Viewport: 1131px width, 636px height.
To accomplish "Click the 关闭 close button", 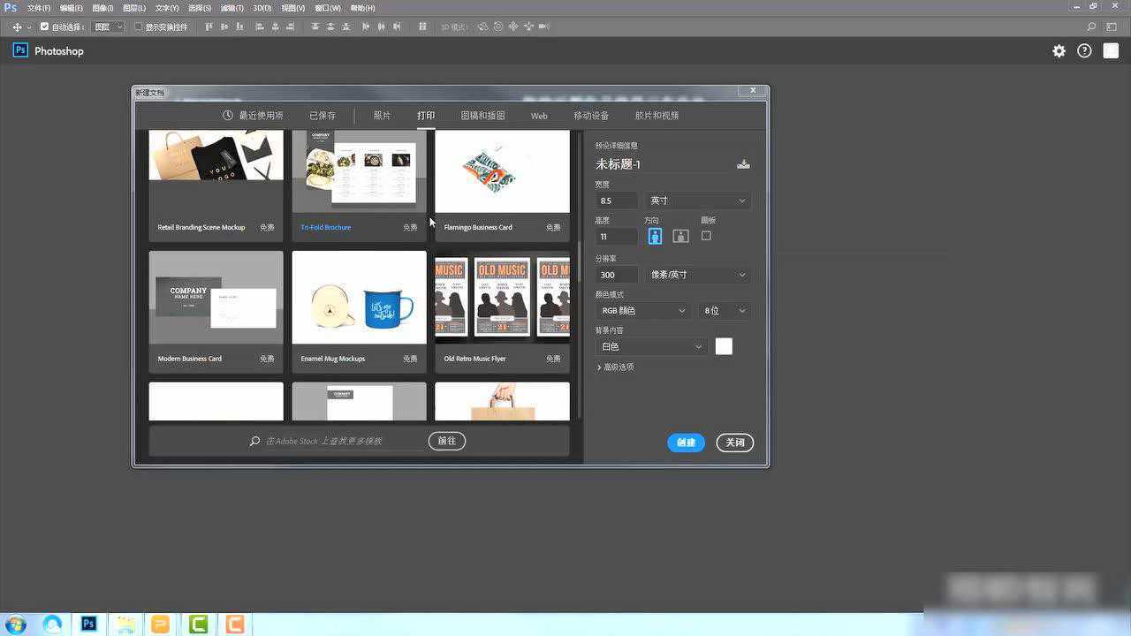I will pos(734,443).
